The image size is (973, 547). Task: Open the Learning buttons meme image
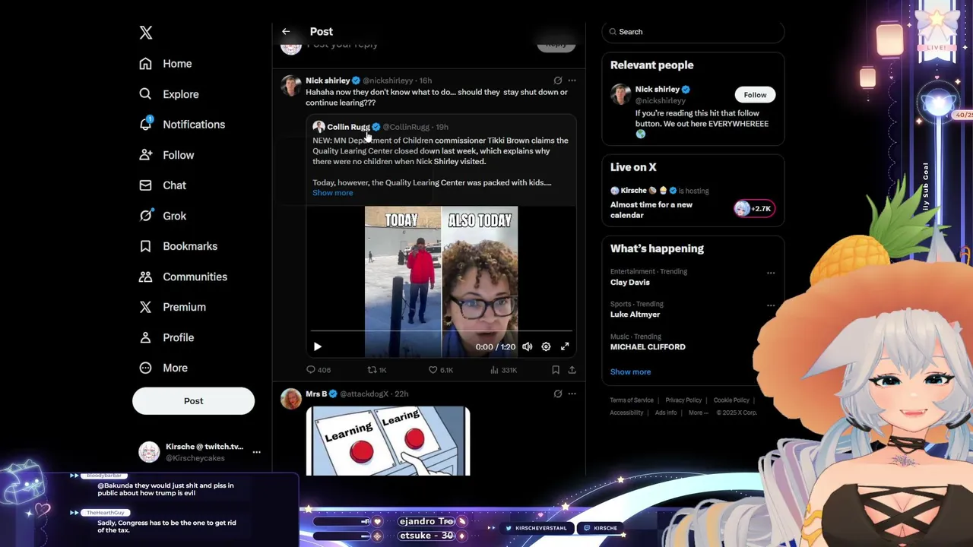388,441
